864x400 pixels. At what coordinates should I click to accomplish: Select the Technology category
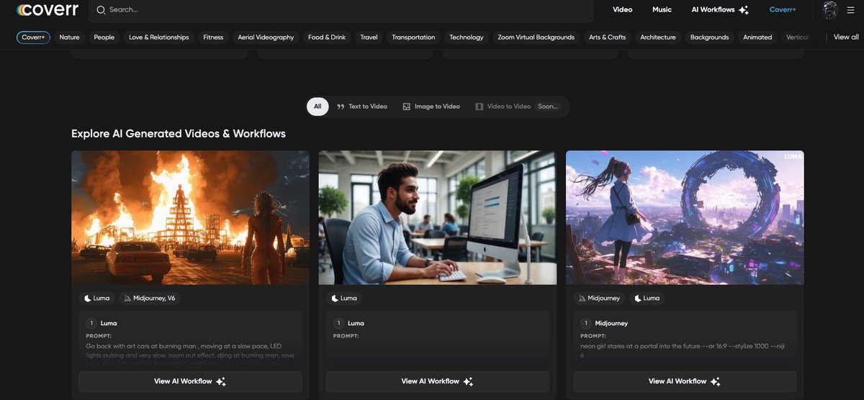467,37
